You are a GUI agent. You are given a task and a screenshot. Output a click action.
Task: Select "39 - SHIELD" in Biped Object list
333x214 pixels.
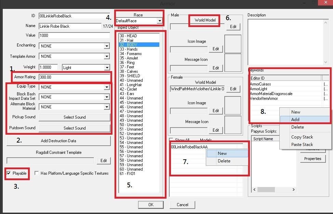(139, 76)
